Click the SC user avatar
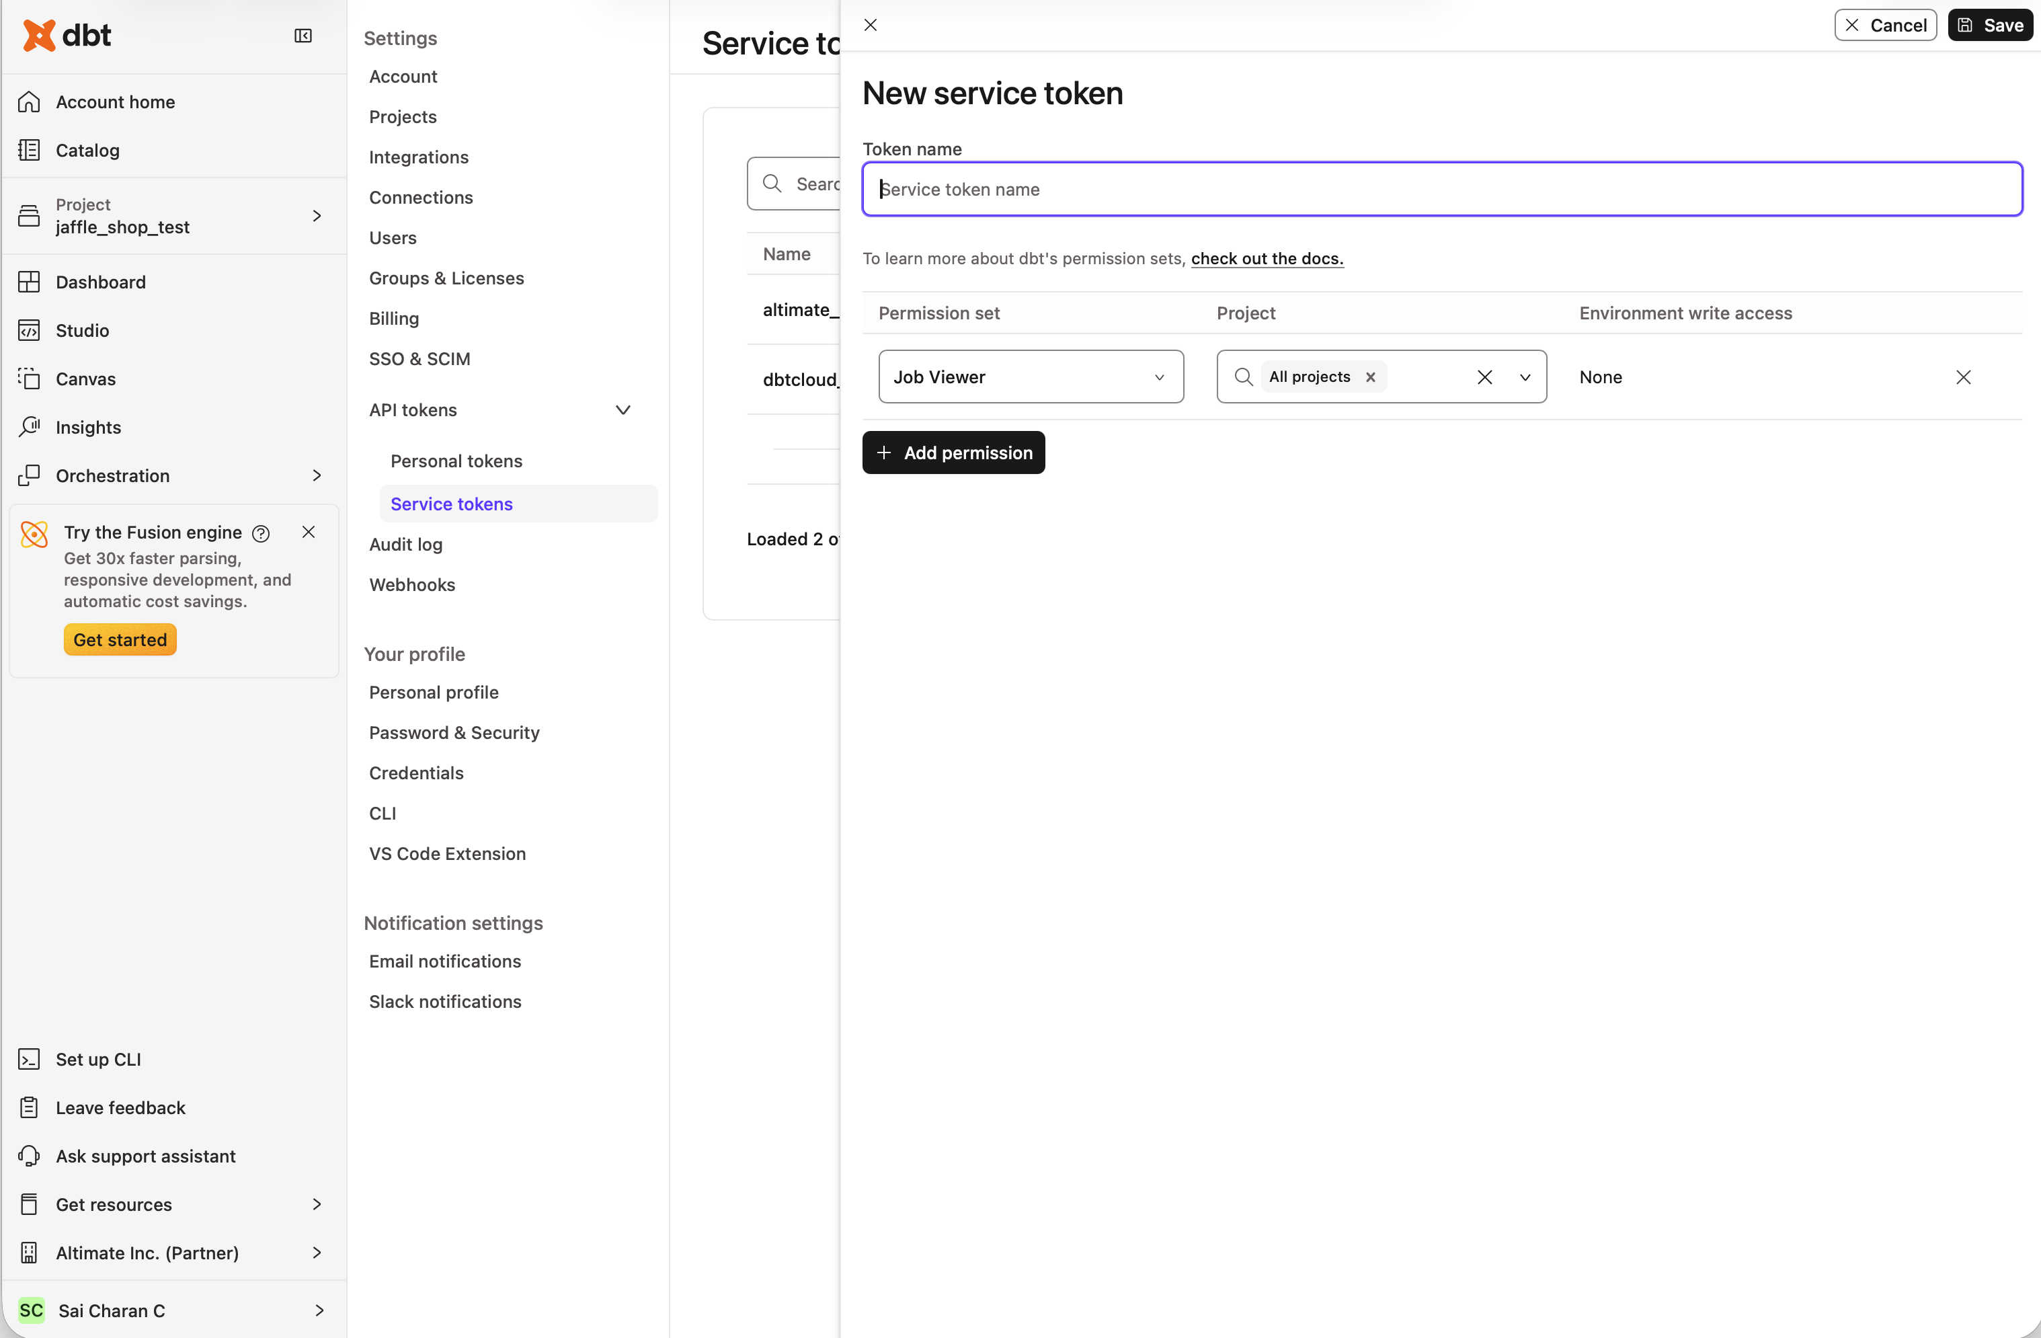 [32, 1310]
